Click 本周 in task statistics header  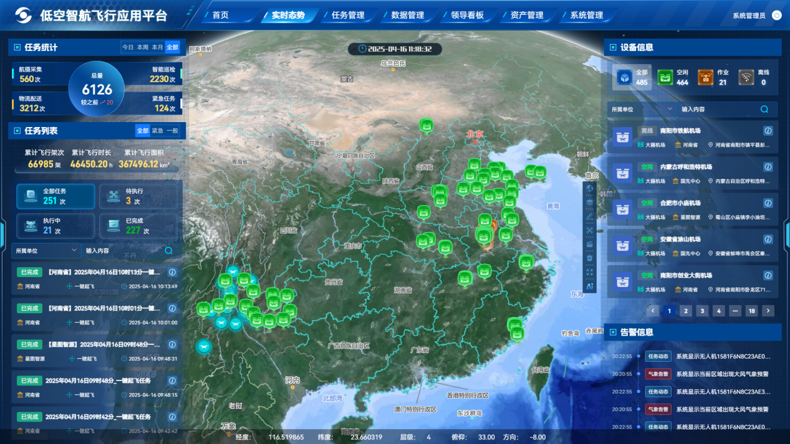142,47
